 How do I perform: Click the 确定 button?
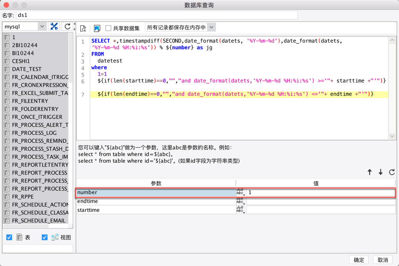359,260
